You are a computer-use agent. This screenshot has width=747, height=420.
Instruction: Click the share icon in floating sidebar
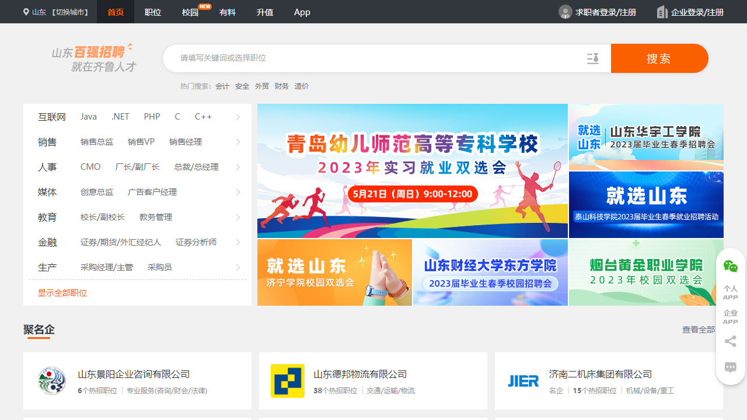coord(731,341)
